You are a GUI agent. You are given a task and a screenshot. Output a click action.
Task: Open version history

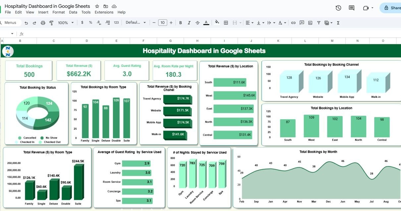pyautogui.click(x=338, y=8)
